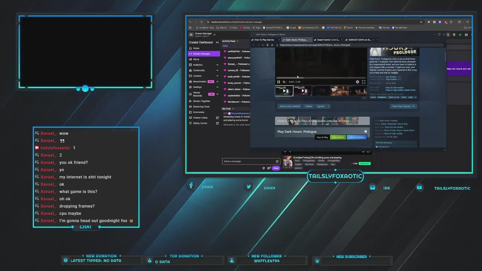Click the shield moderation icon below chat
The width and height of the screenshot is (482, 271).
point(264,168)
